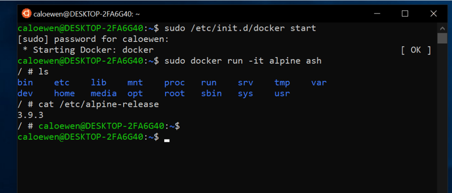Click the '[ OK ]' status text

coord(416,50)
